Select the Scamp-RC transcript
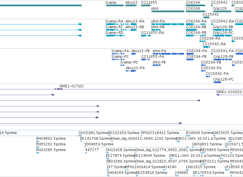The height and width of the screenshot is (177, 243). [115, 30]
